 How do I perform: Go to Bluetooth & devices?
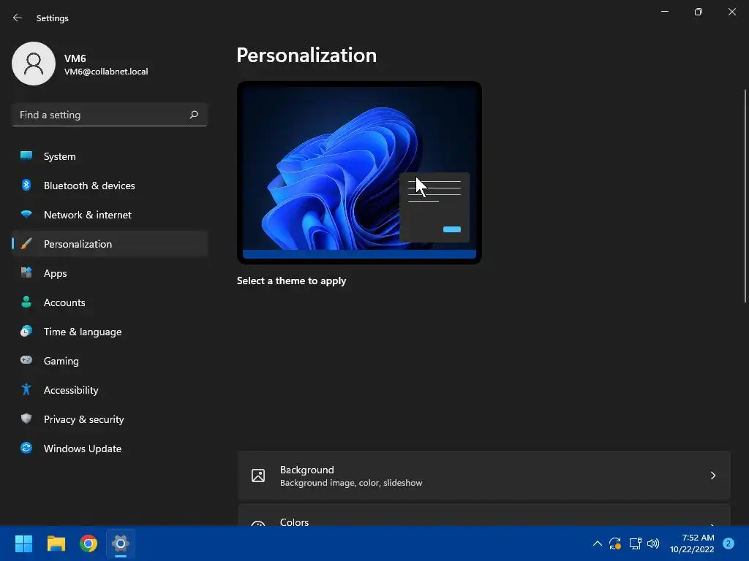tap(110, 186)
